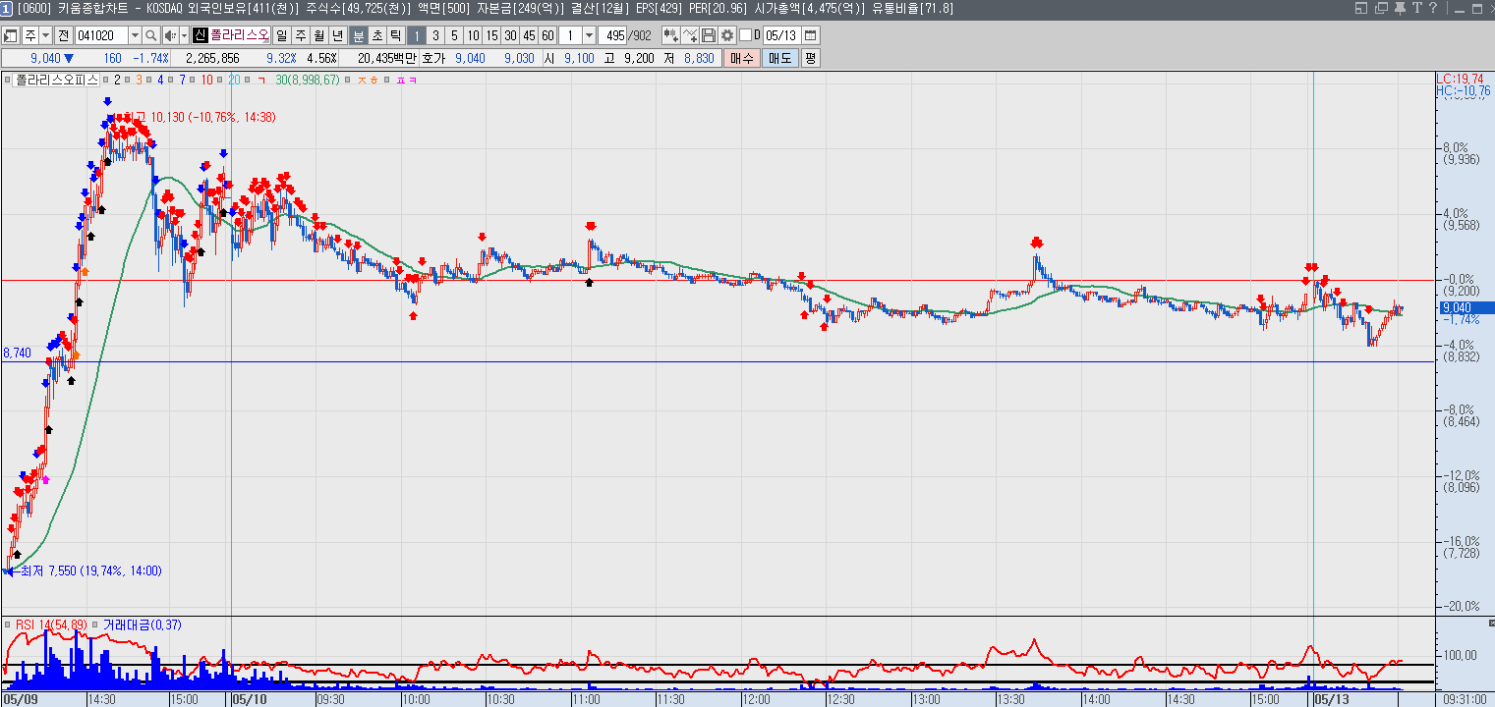
Task: Click the add line indicator icon
Action: 690,35
